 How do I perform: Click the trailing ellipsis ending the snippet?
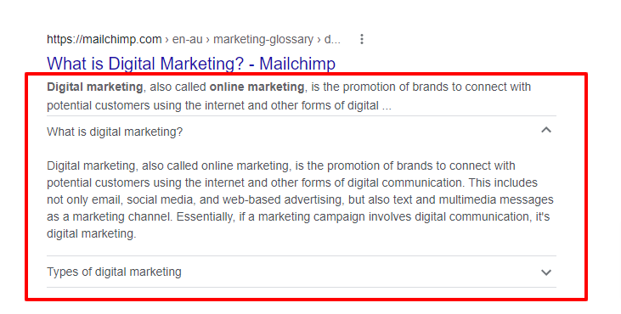[387, 106]
